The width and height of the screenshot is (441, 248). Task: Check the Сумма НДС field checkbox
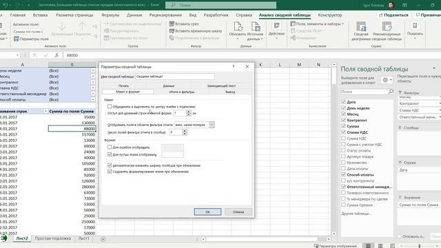[343, 138]
